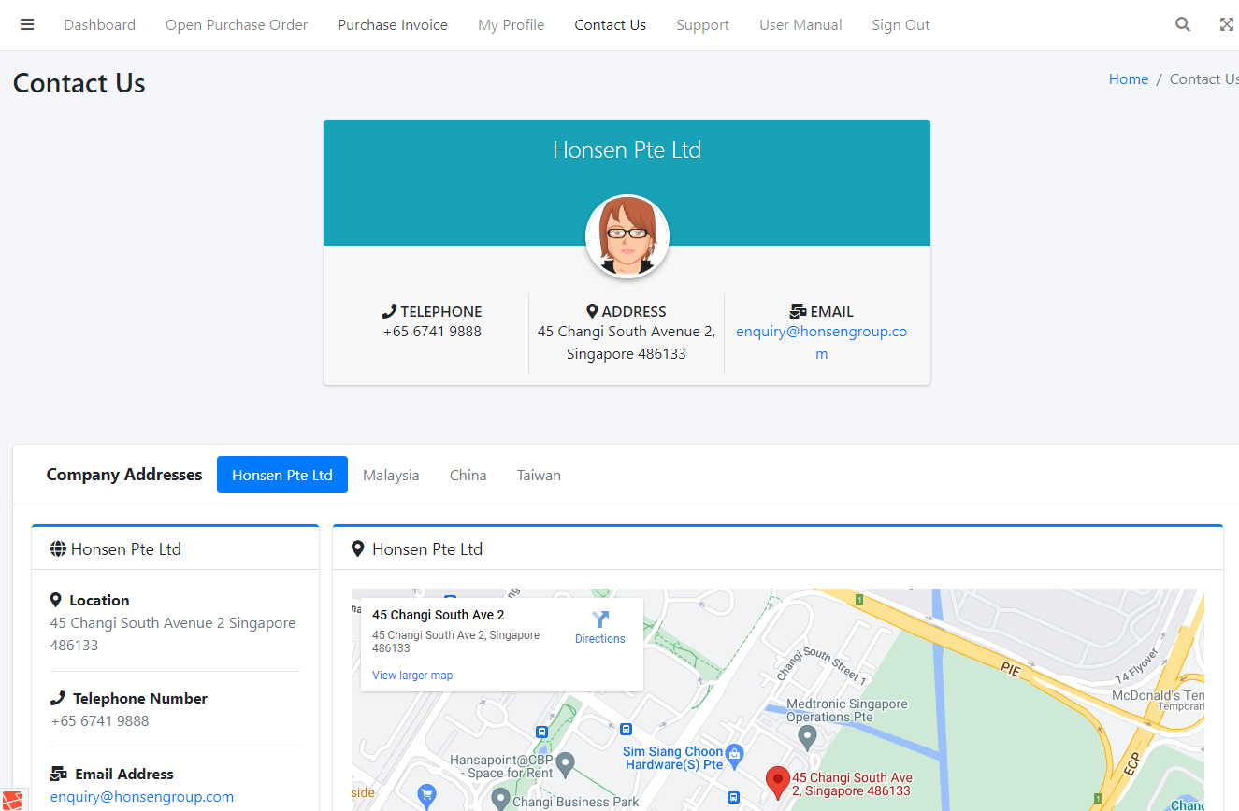Toggle fullscreen with the expand icon
Image resolution: width=1239 pixels, height=811 pixels.
(1227, 25)
